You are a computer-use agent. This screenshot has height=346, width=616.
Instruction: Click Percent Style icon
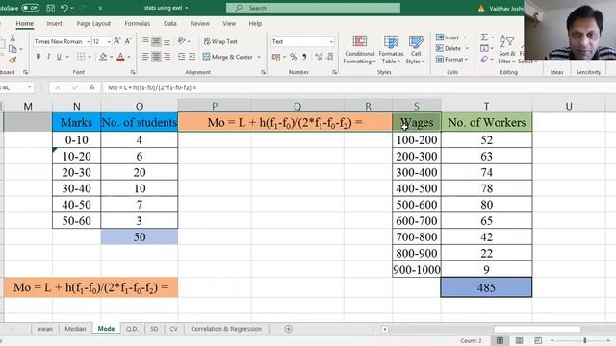(294, 58)
